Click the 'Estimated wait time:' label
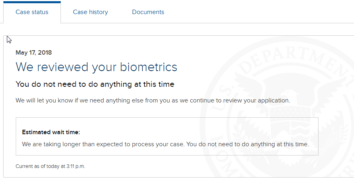 [51, 132]
